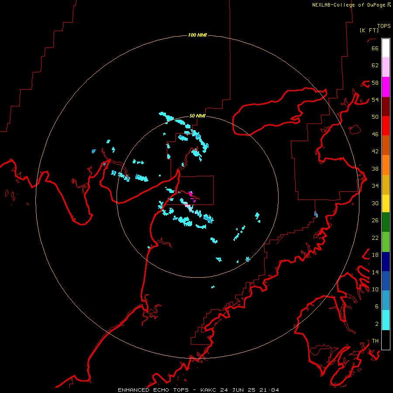Click the TH label on the legend

pos(375,341)
